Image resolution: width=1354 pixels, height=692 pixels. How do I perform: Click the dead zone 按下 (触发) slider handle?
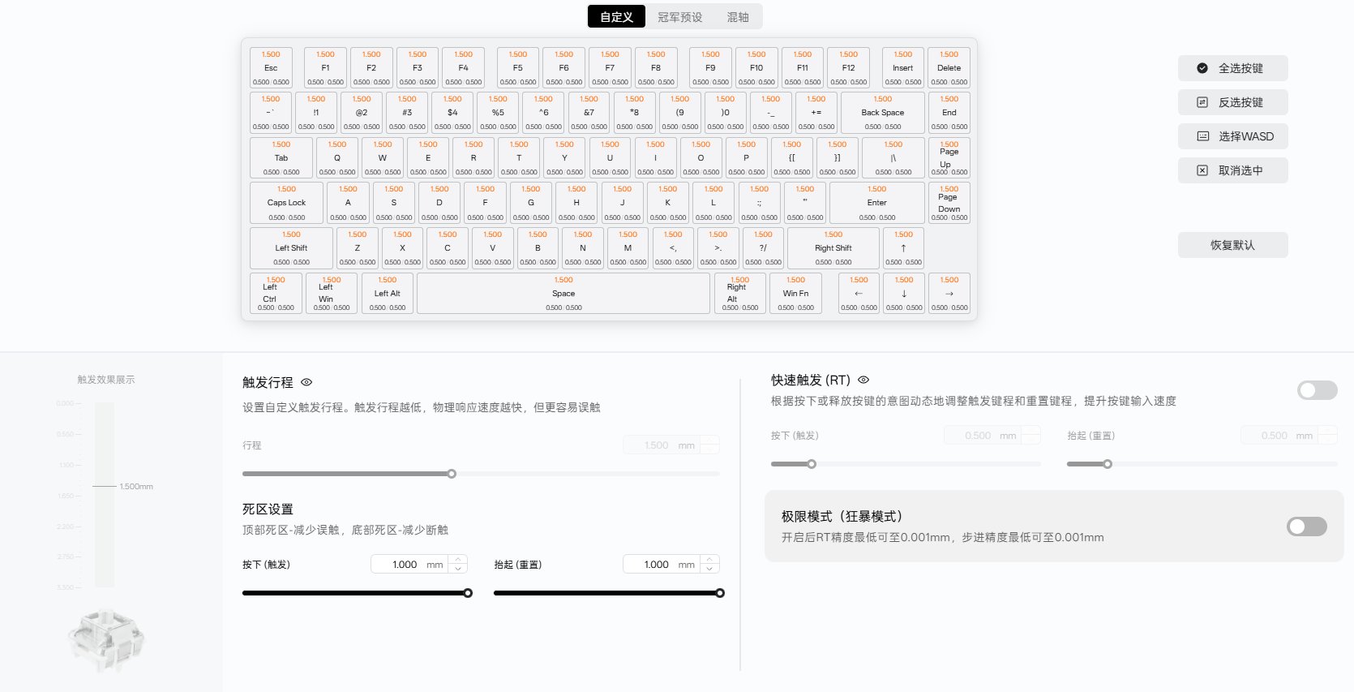pyautogui.click(x=468, y=593)
